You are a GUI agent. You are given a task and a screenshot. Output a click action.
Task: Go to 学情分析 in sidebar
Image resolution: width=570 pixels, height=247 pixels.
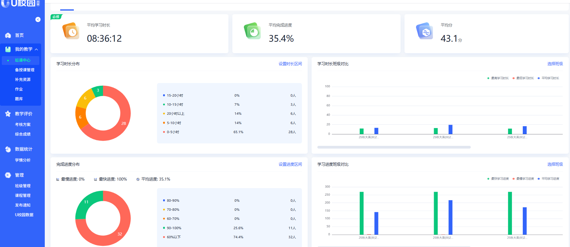23,160
